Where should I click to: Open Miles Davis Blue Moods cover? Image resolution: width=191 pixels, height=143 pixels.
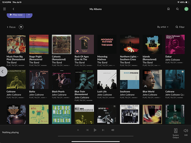tap(39, 114)
